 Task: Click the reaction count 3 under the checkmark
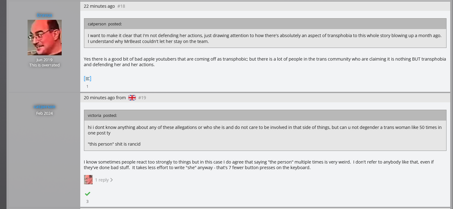pos(87,201)
